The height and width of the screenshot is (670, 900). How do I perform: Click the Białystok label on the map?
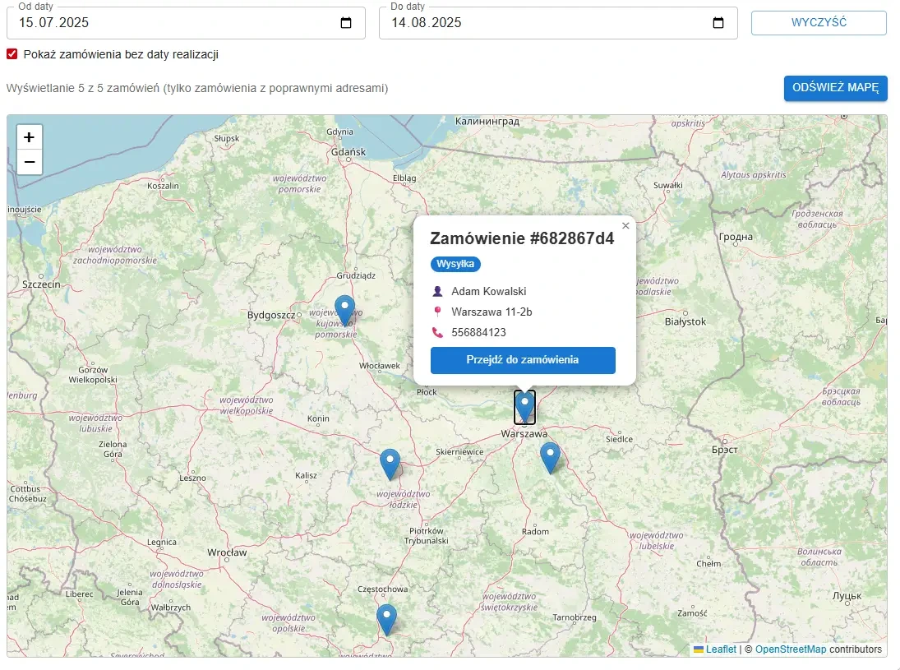tap(685, 321)
